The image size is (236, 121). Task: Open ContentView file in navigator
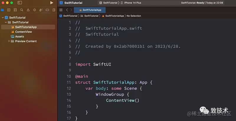tap(28, 32)
